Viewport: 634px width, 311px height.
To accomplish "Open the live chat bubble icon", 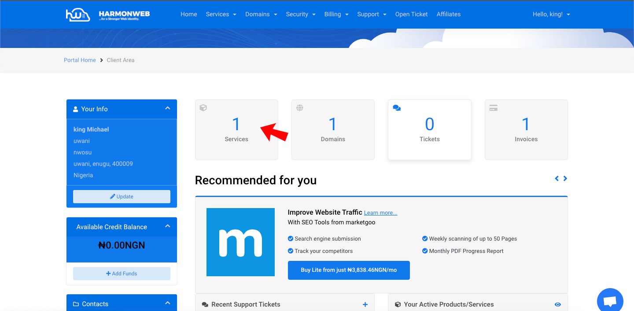I will point(610,301).
